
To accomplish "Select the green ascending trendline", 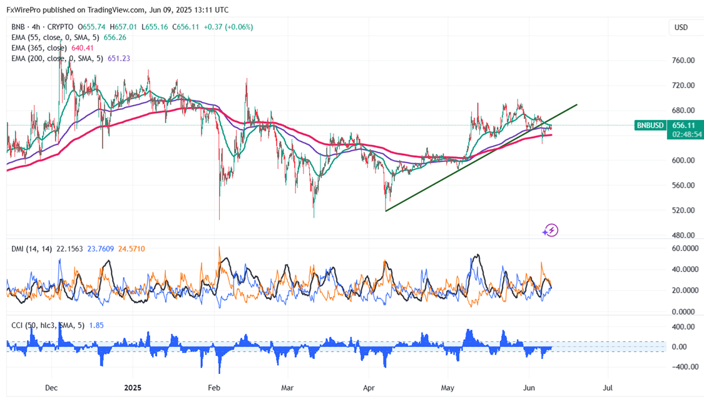I will (x=481, y=158).
